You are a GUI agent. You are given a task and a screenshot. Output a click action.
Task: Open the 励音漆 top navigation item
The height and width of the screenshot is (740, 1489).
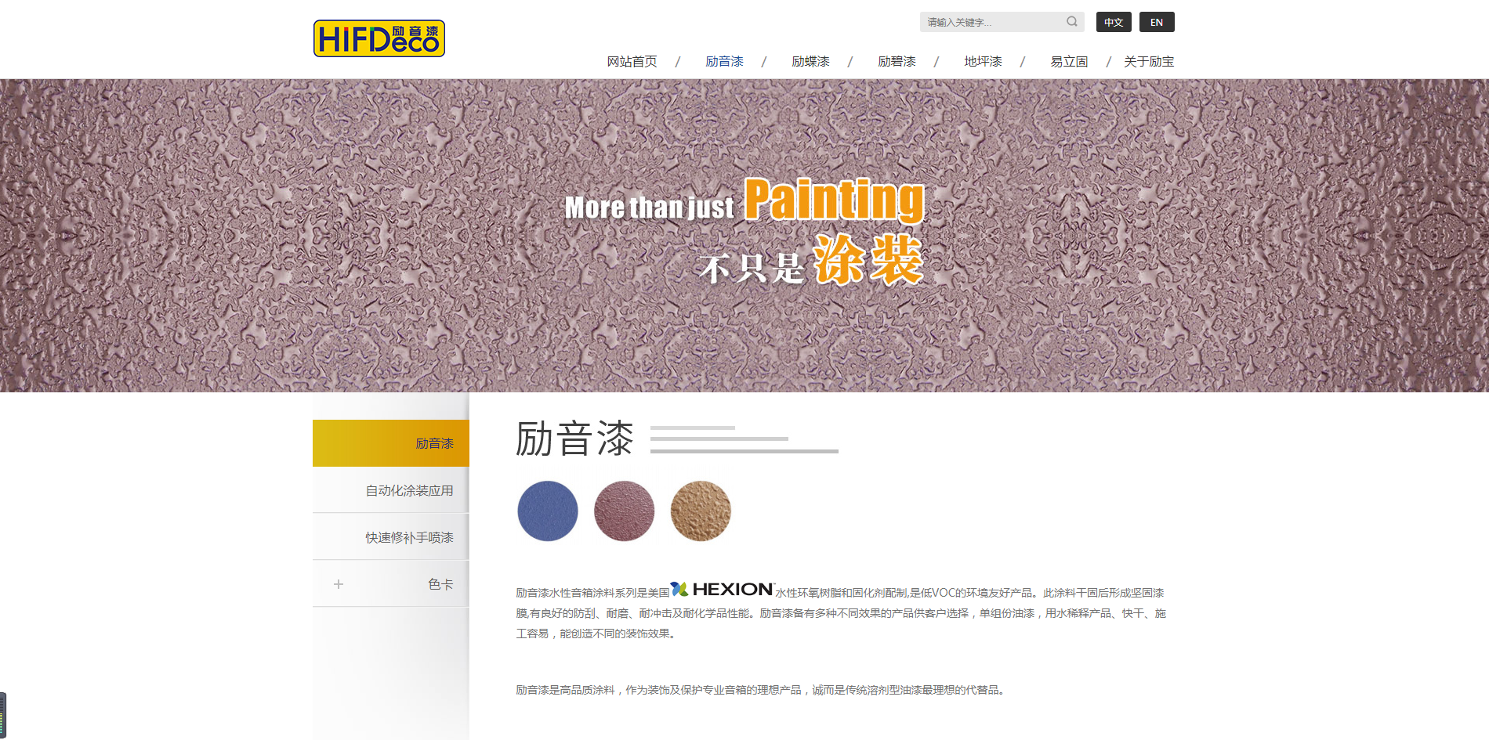pos(724,61)
